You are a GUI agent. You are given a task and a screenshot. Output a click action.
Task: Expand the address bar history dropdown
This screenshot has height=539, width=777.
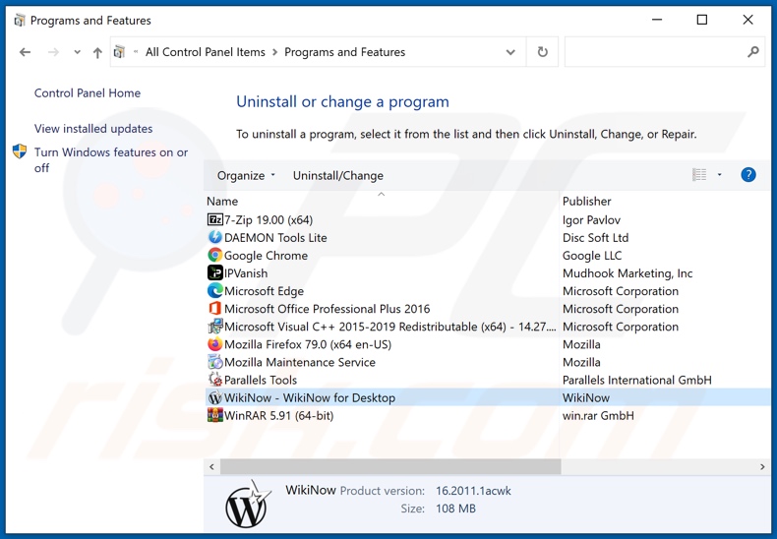coord(510,52)
